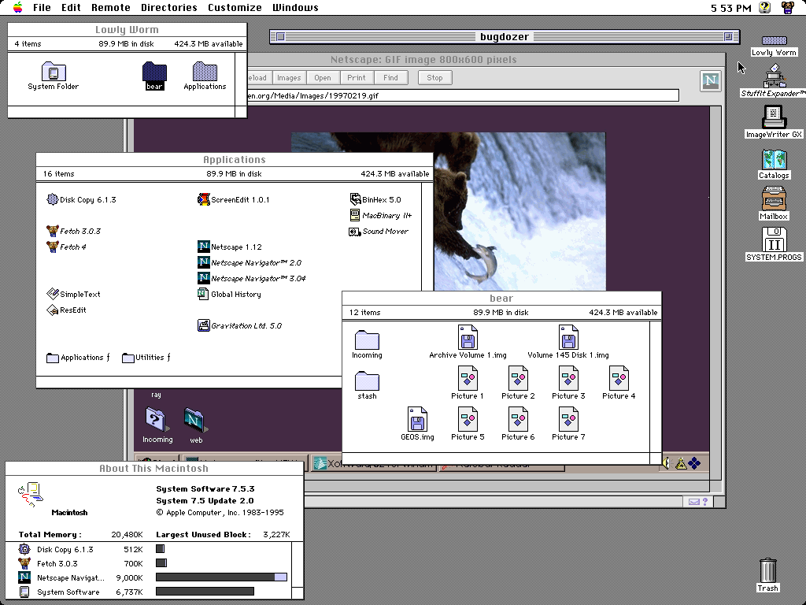
Task: Select the Picture 4 file icon
Action: click(x=619, y=379)
